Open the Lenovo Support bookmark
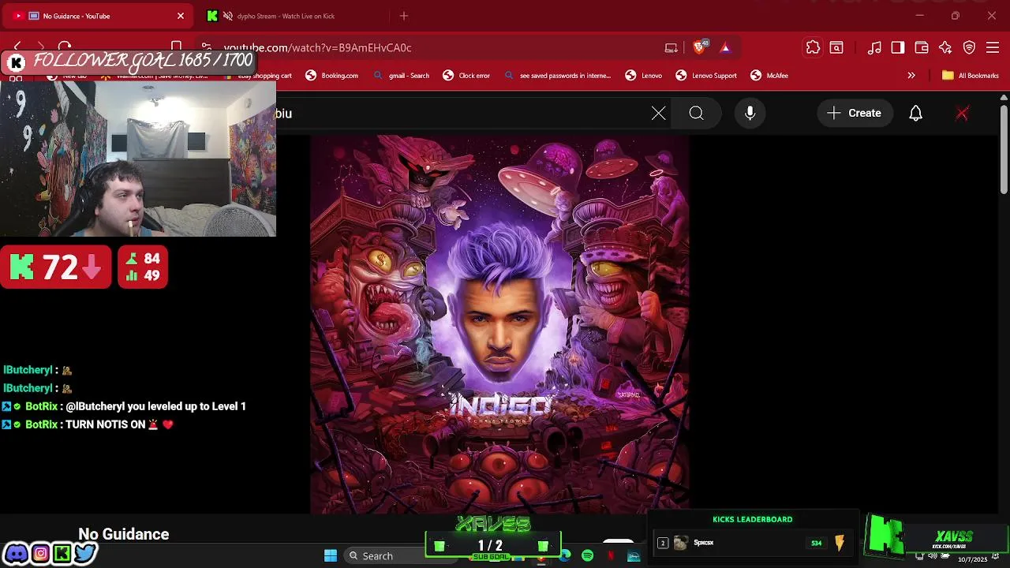Image resolution: width=1010 pixels, height=568 pixels. tap(706, 76)
